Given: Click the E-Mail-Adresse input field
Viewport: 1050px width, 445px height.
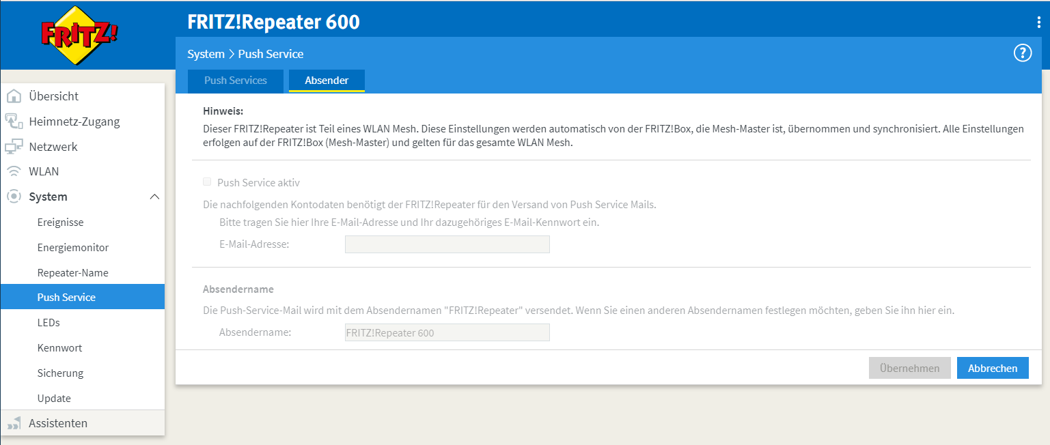Looking at the screenshot, I should pos(447,244).
